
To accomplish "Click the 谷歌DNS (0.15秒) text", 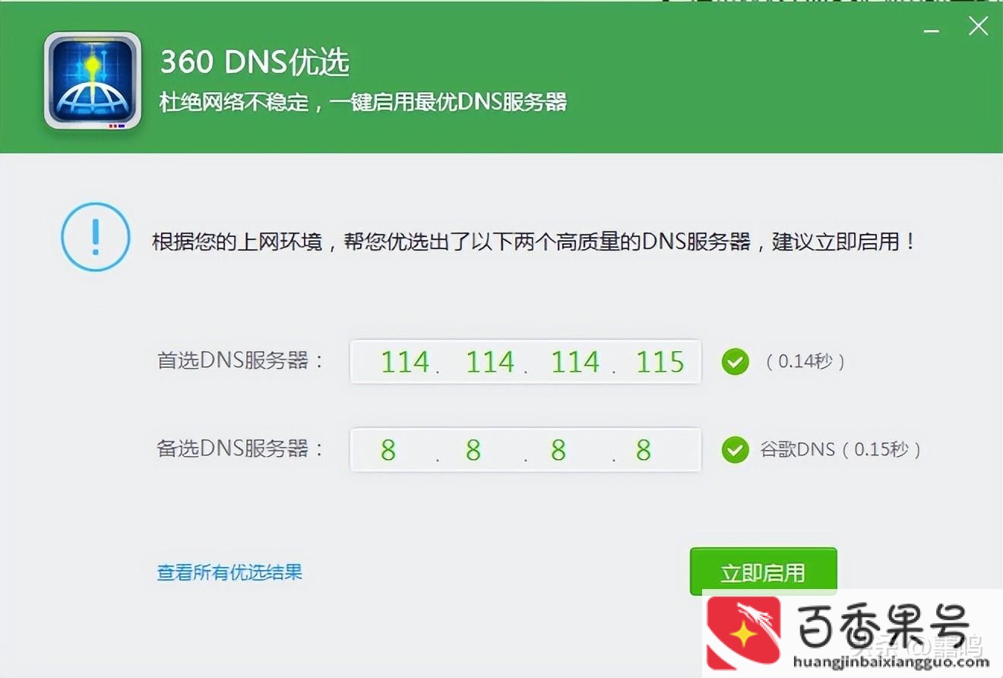I will pyautogui.click(x=841, y=449).
